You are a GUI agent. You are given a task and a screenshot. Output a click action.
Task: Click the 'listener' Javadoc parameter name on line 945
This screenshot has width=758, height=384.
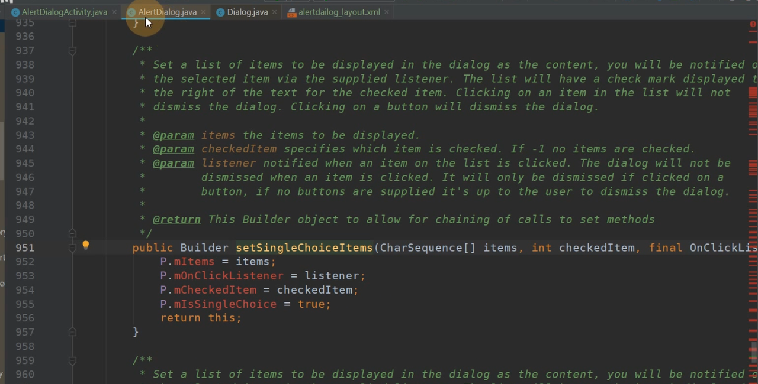[229, 163]
